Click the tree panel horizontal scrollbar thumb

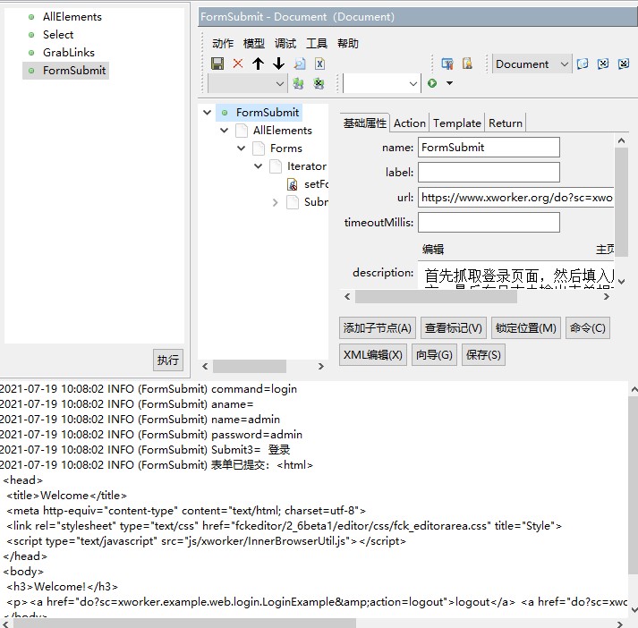click(x=250, y=366)
